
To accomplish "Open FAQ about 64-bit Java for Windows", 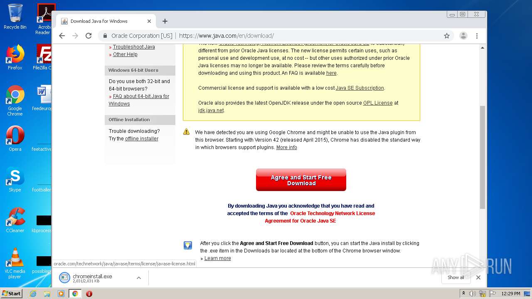I will point(139,100).
